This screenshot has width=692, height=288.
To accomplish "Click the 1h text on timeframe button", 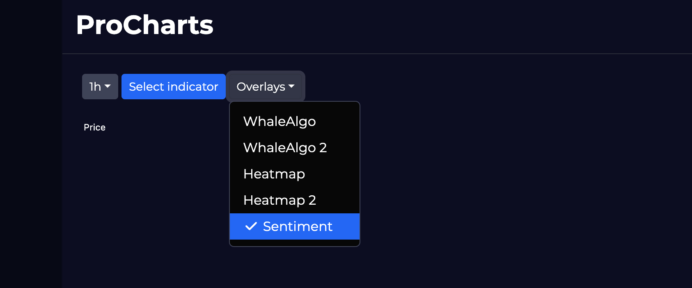I will [95, 87].
